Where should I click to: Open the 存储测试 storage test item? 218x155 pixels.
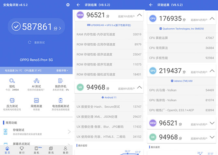36,132
